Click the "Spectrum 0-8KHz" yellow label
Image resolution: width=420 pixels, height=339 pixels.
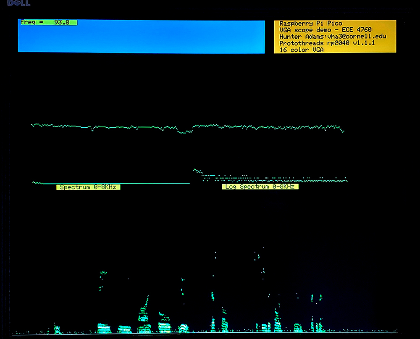pyautogui.click(x=88, y=187)
